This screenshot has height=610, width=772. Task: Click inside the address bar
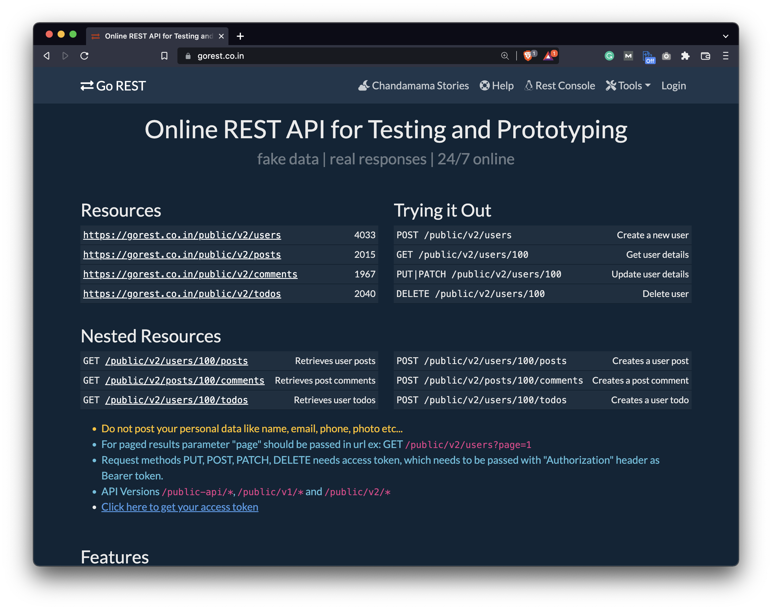point(321,56)
